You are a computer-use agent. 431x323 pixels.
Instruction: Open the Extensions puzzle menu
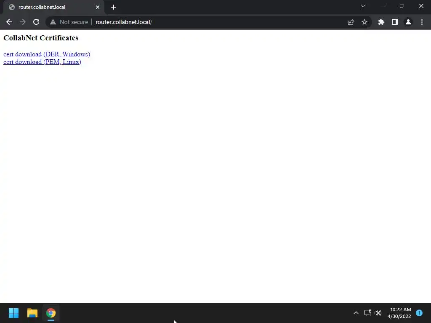381,22
